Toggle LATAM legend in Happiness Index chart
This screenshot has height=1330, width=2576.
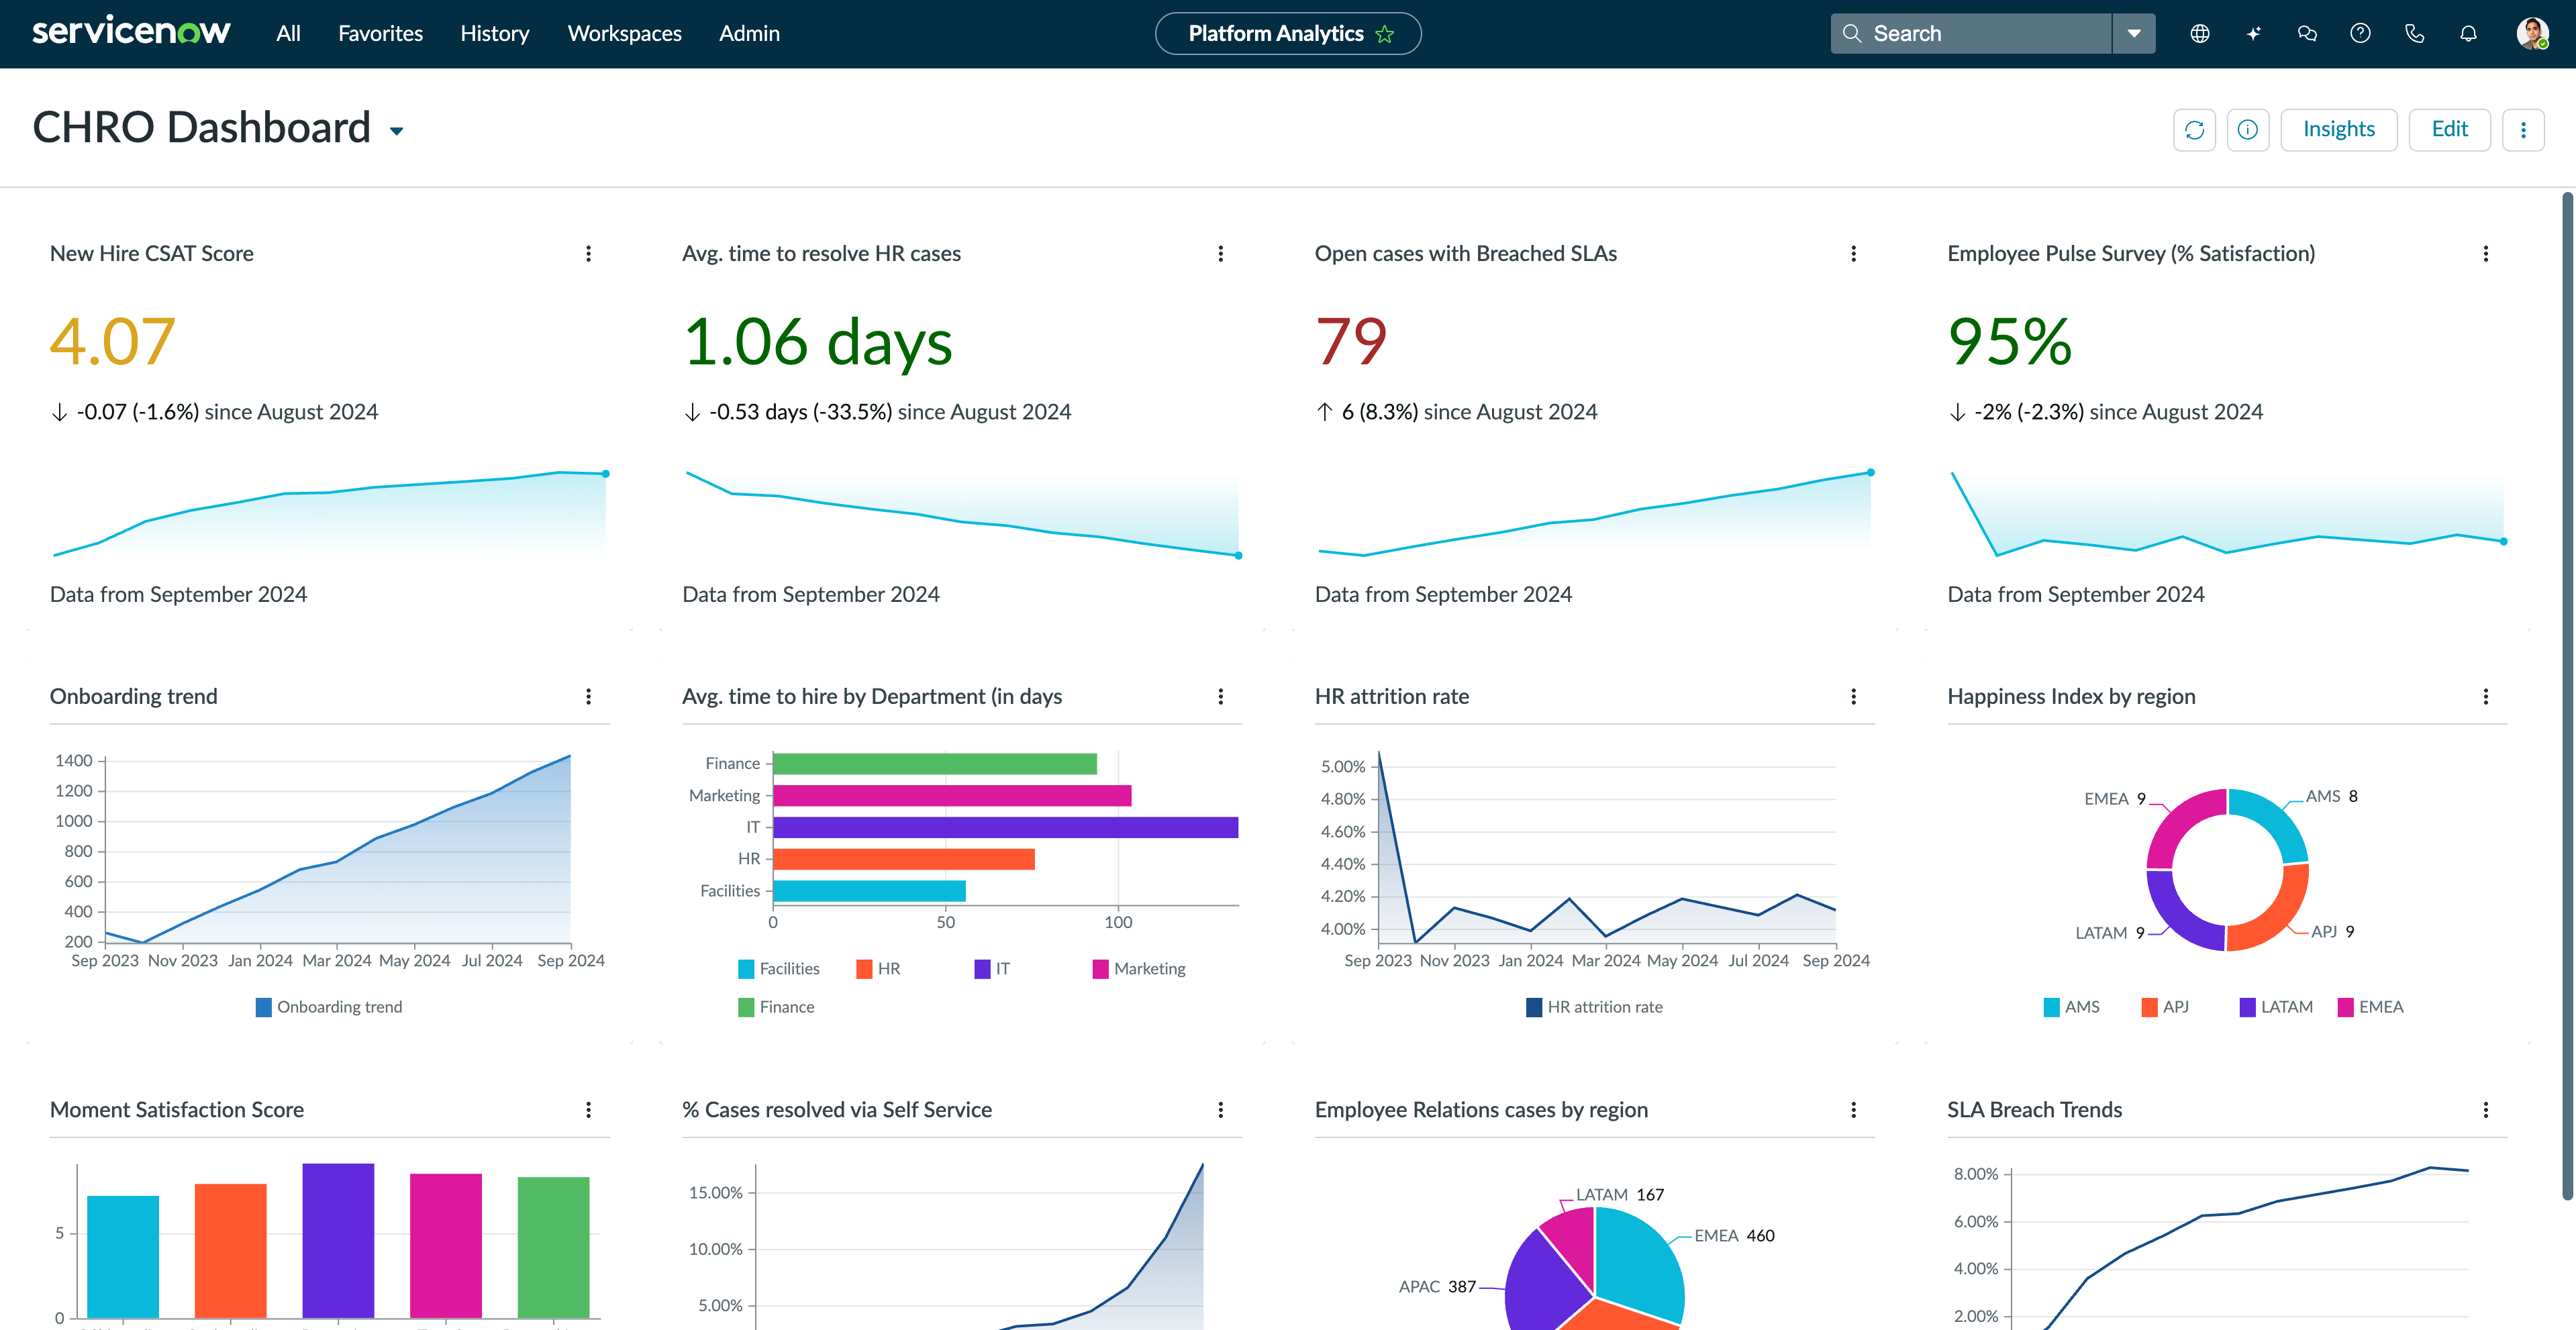coord(2247,1007)
